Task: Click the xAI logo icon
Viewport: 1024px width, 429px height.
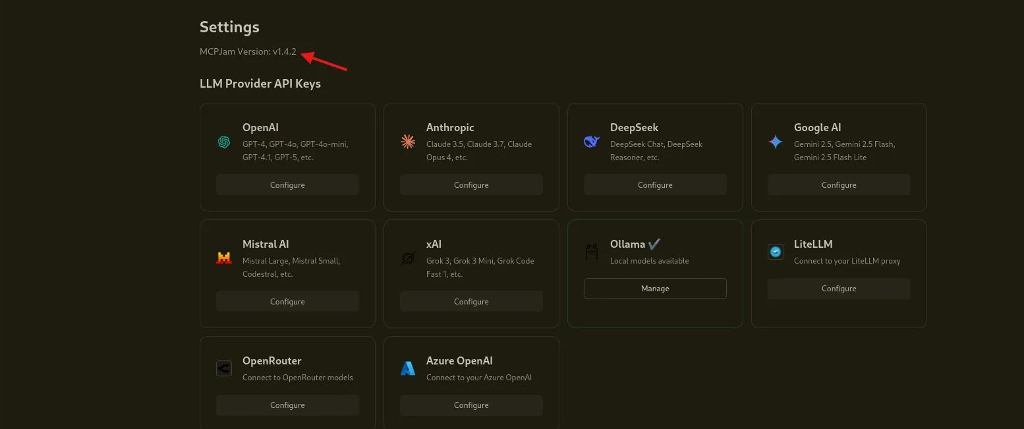Action: [x=408, y=258]
